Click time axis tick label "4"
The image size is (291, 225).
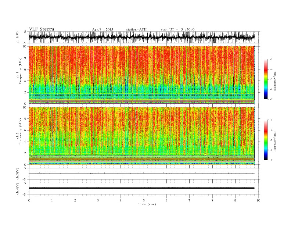click(x=121, y=200)
